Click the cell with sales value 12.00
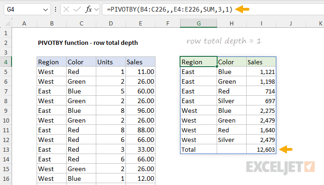 pyautogui.click(x=140, y=179)
